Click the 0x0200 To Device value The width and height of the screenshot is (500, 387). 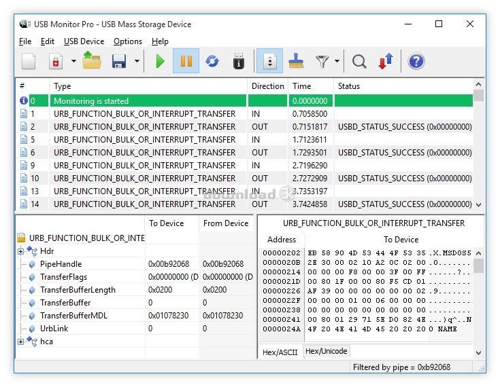point(160,290)
